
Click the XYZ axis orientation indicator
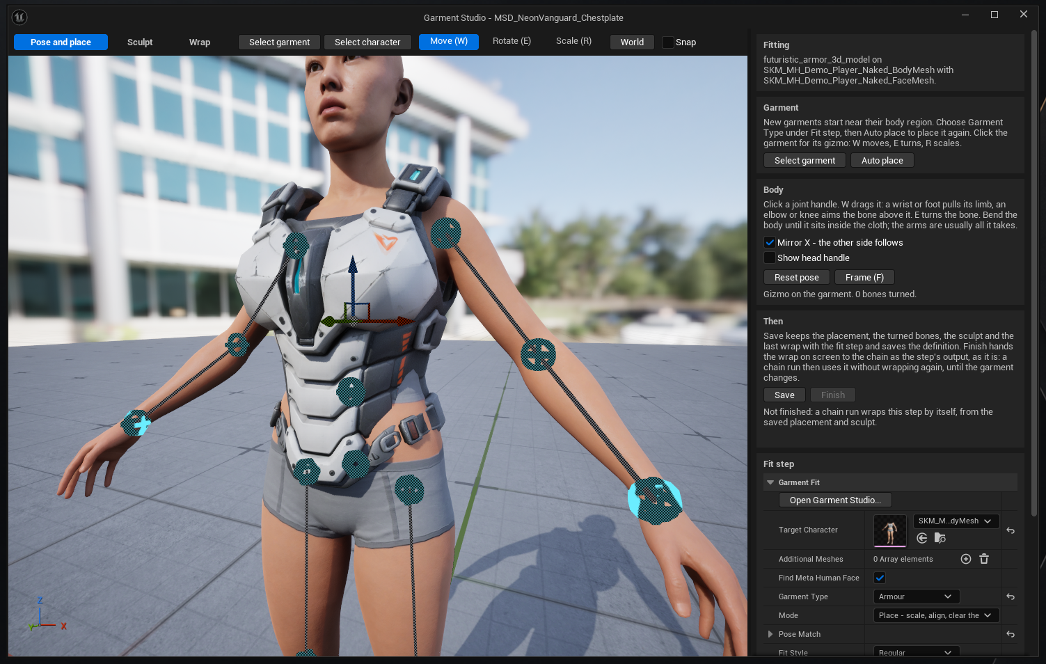tap(47, 614)
